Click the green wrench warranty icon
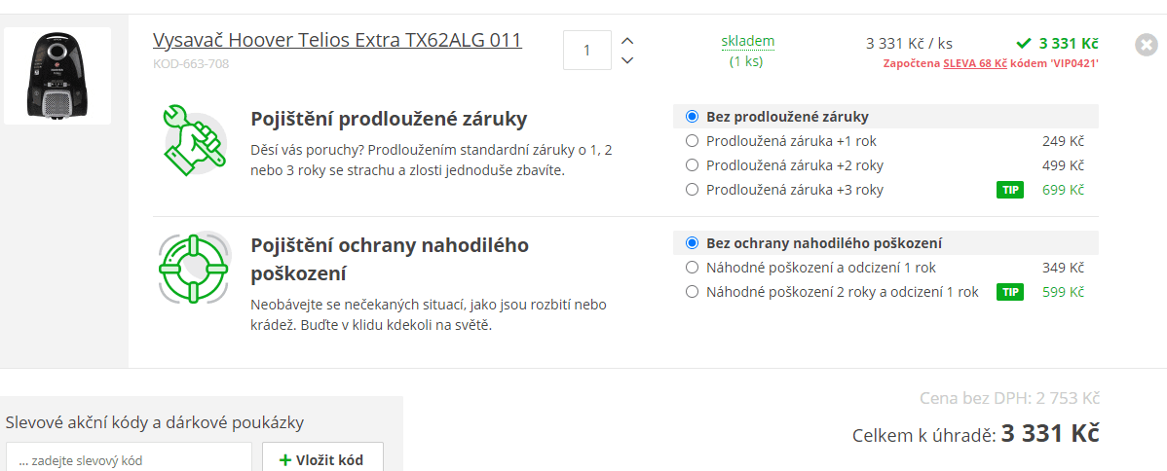 pyautogui.click(x=194, y=141)
